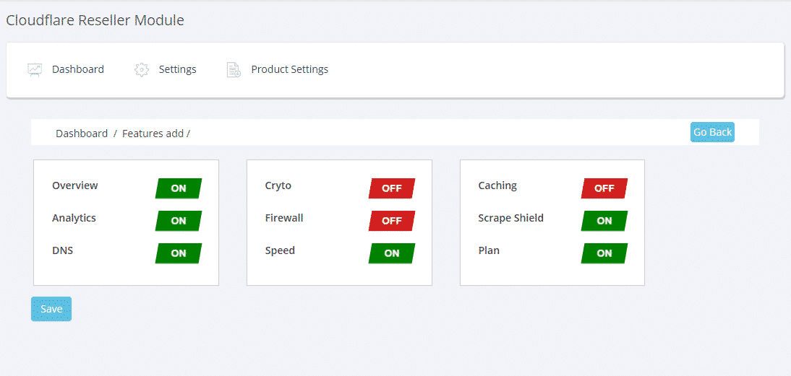Screen dimensions: 791x376
Task: Disable the Speed toggle
Action: pos(392,253)
